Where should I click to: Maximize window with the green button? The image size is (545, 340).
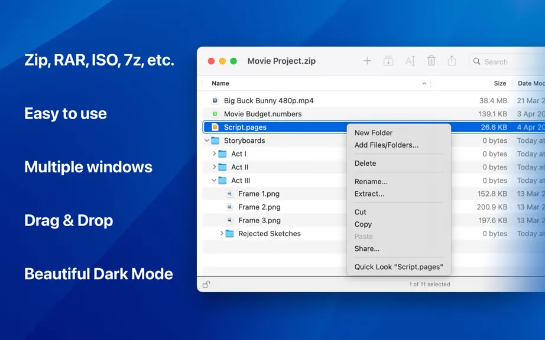pos(233,61)
